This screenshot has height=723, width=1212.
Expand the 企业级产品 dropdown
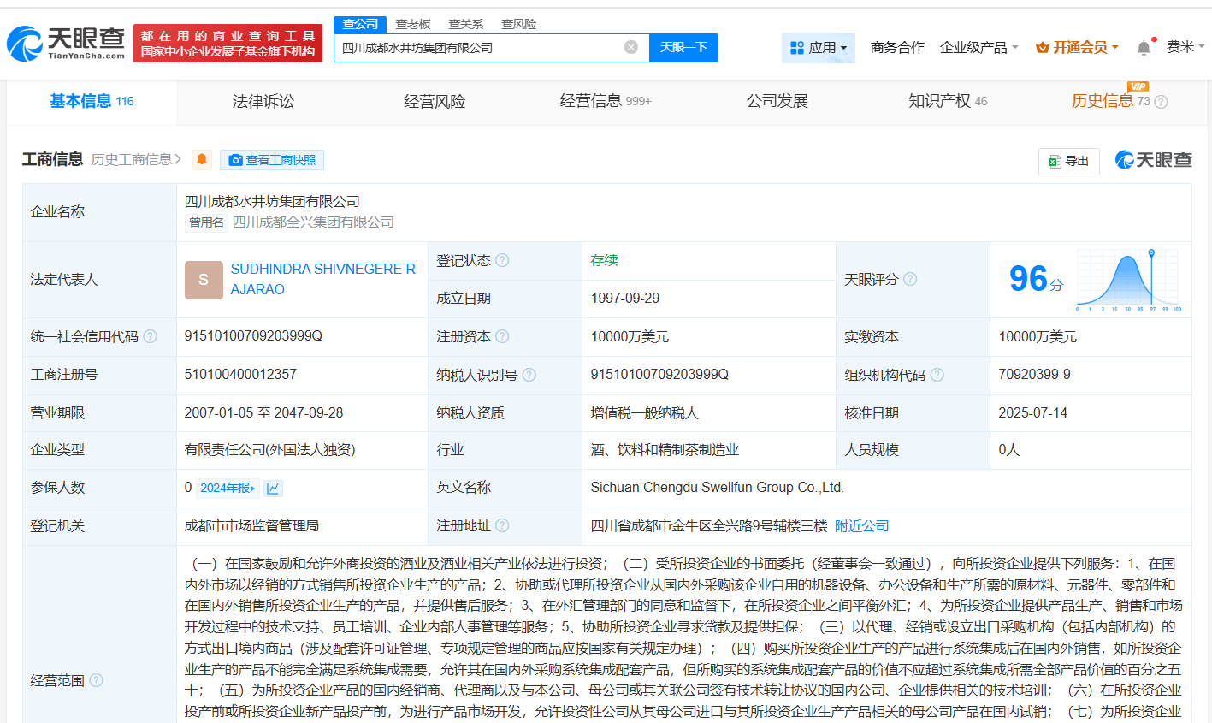978,48
